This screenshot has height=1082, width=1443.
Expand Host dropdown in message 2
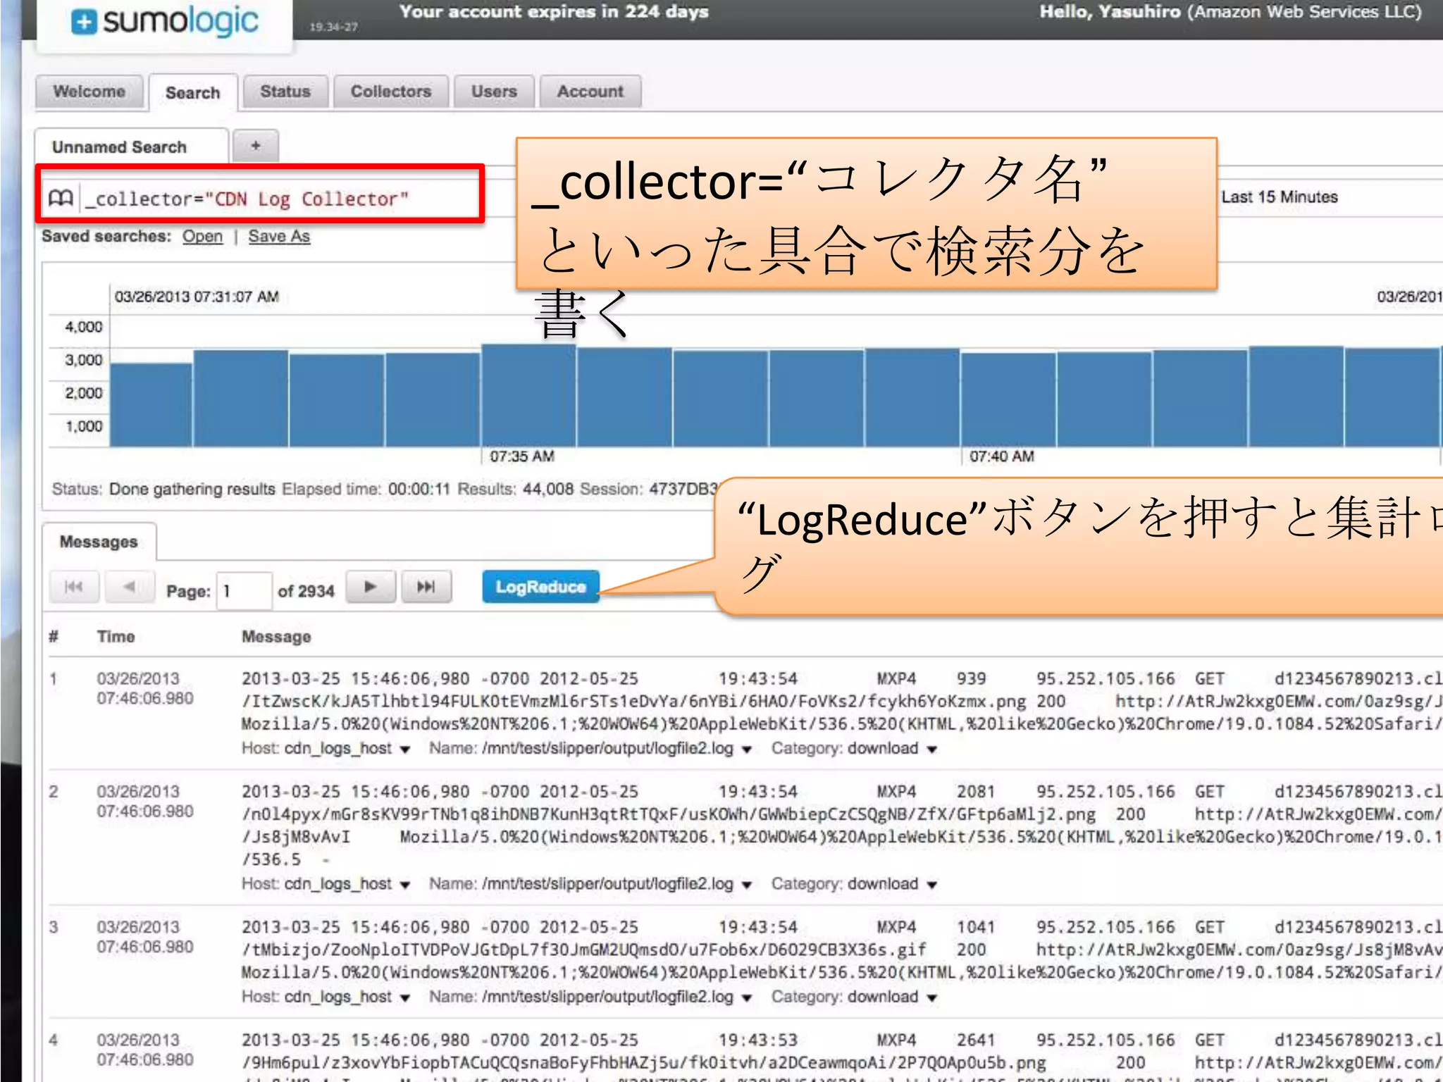(405, 885)
